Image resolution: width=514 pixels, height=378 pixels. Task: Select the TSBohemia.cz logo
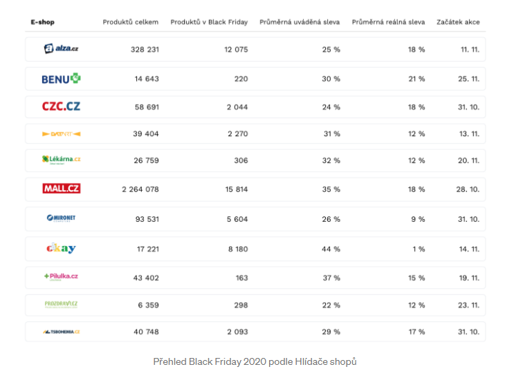[62, 332]
